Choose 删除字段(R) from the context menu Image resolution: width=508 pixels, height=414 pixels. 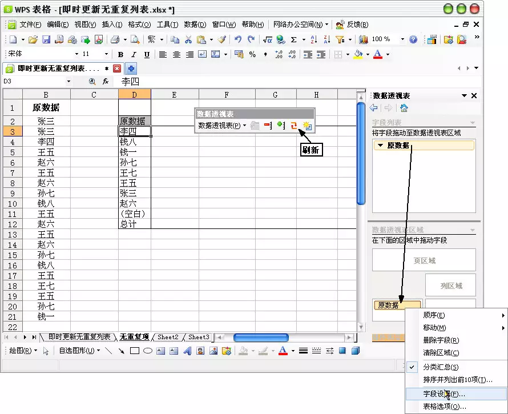point(455,340)
